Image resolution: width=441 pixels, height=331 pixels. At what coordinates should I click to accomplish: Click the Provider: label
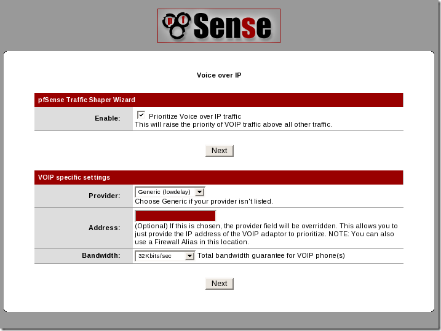pyautogui.click(x=105, y=196)
